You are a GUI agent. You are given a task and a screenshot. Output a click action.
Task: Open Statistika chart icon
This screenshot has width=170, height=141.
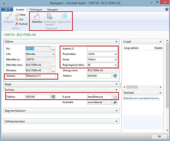point(37,16)
